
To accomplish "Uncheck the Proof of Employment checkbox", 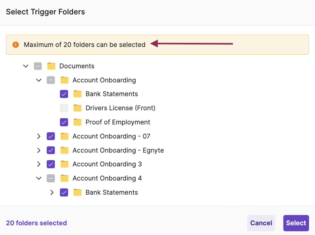I will point(64,122).
